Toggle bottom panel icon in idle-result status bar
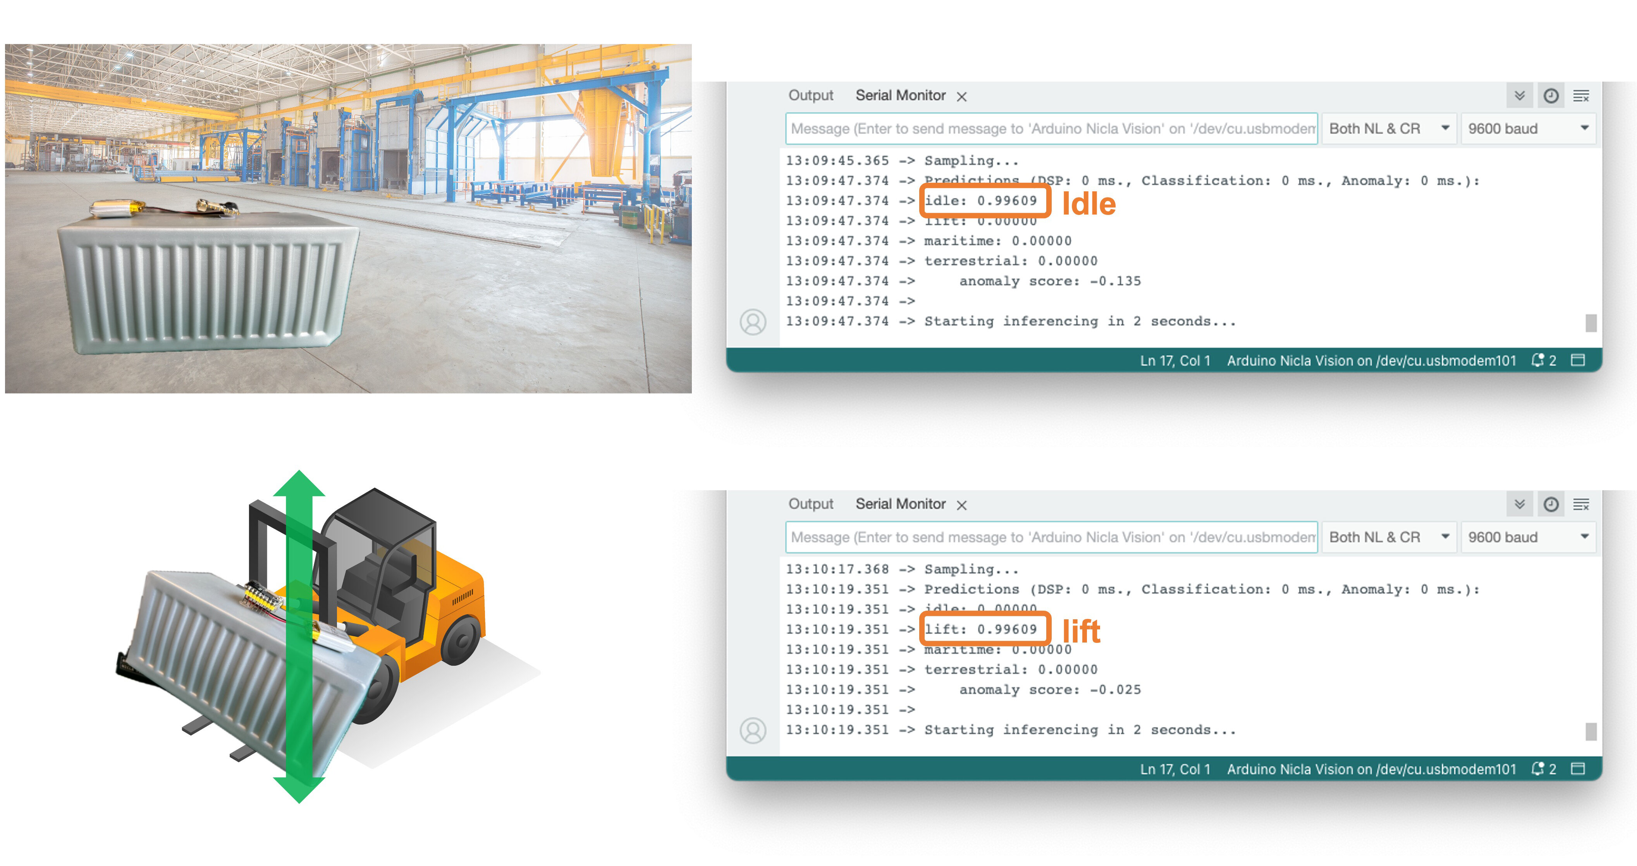Image resolution: width=1637 pixels, height=866 pixels. [x=1578, y=360]
